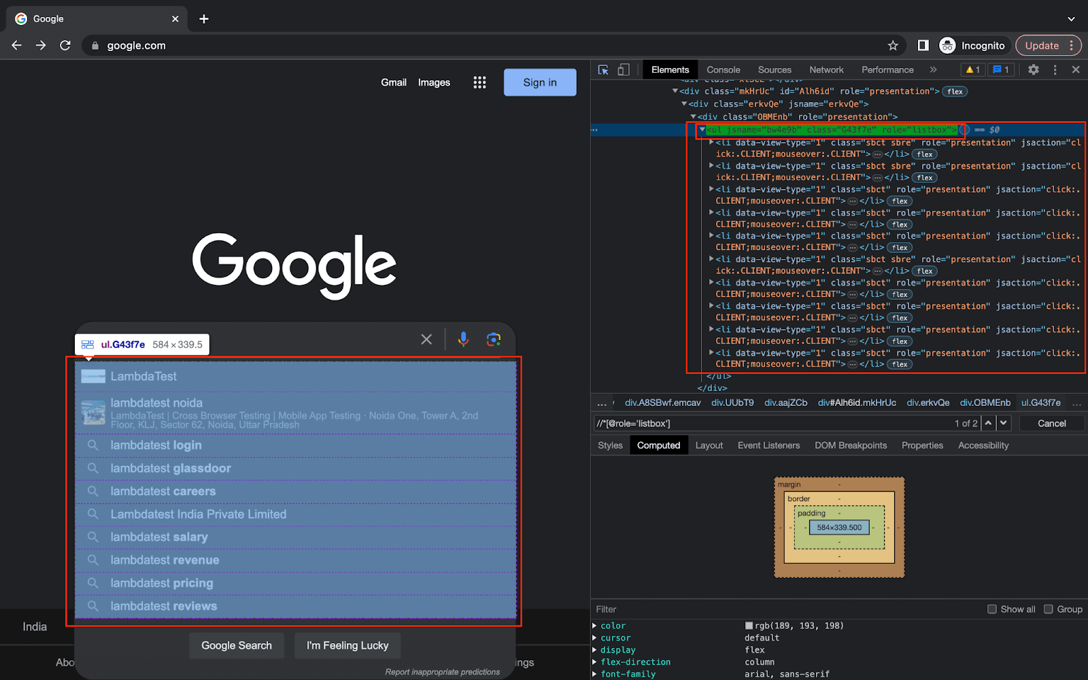Expand the font-family computed property

[594, 675]
